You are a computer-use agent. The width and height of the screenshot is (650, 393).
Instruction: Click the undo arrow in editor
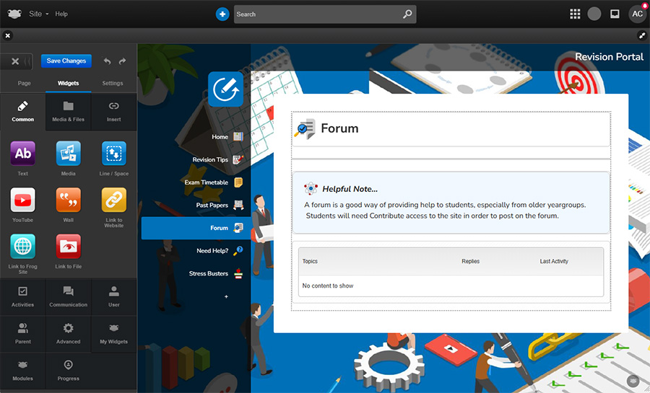click(x=108, y=61)
